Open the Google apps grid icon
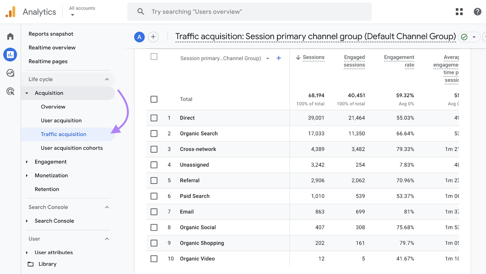The image size is (486, 274). 459,12
